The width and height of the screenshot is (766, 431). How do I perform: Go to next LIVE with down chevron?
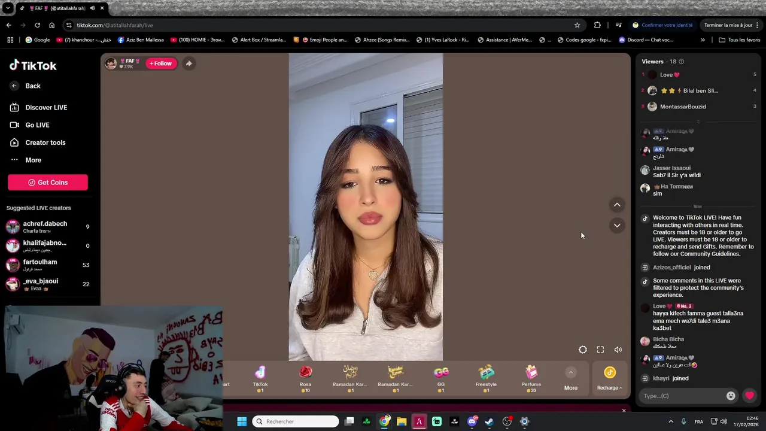pos(617,226)
